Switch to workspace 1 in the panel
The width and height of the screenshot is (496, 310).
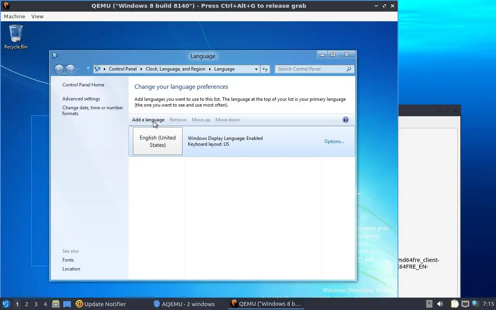17,304
